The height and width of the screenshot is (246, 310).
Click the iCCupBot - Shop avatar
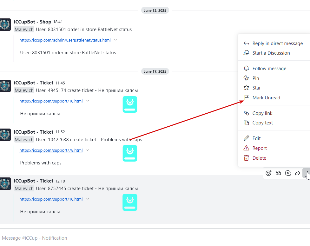pos(5,24)
